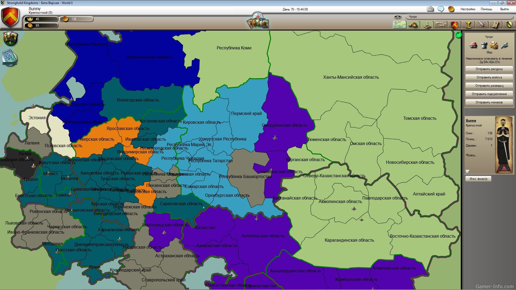This screenshot has height=290, width=516.
Task: Go to previous village with left arrow
Action: coord(396,17)
